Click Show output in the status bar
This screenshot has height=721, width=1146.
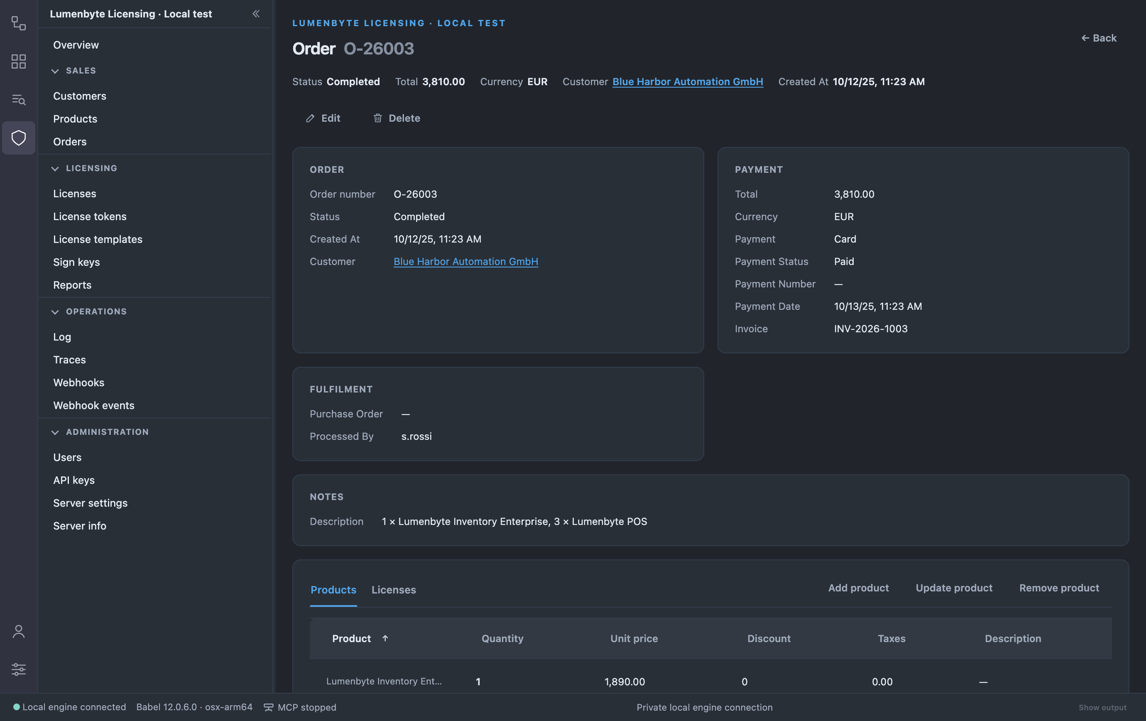point(1103,707)
